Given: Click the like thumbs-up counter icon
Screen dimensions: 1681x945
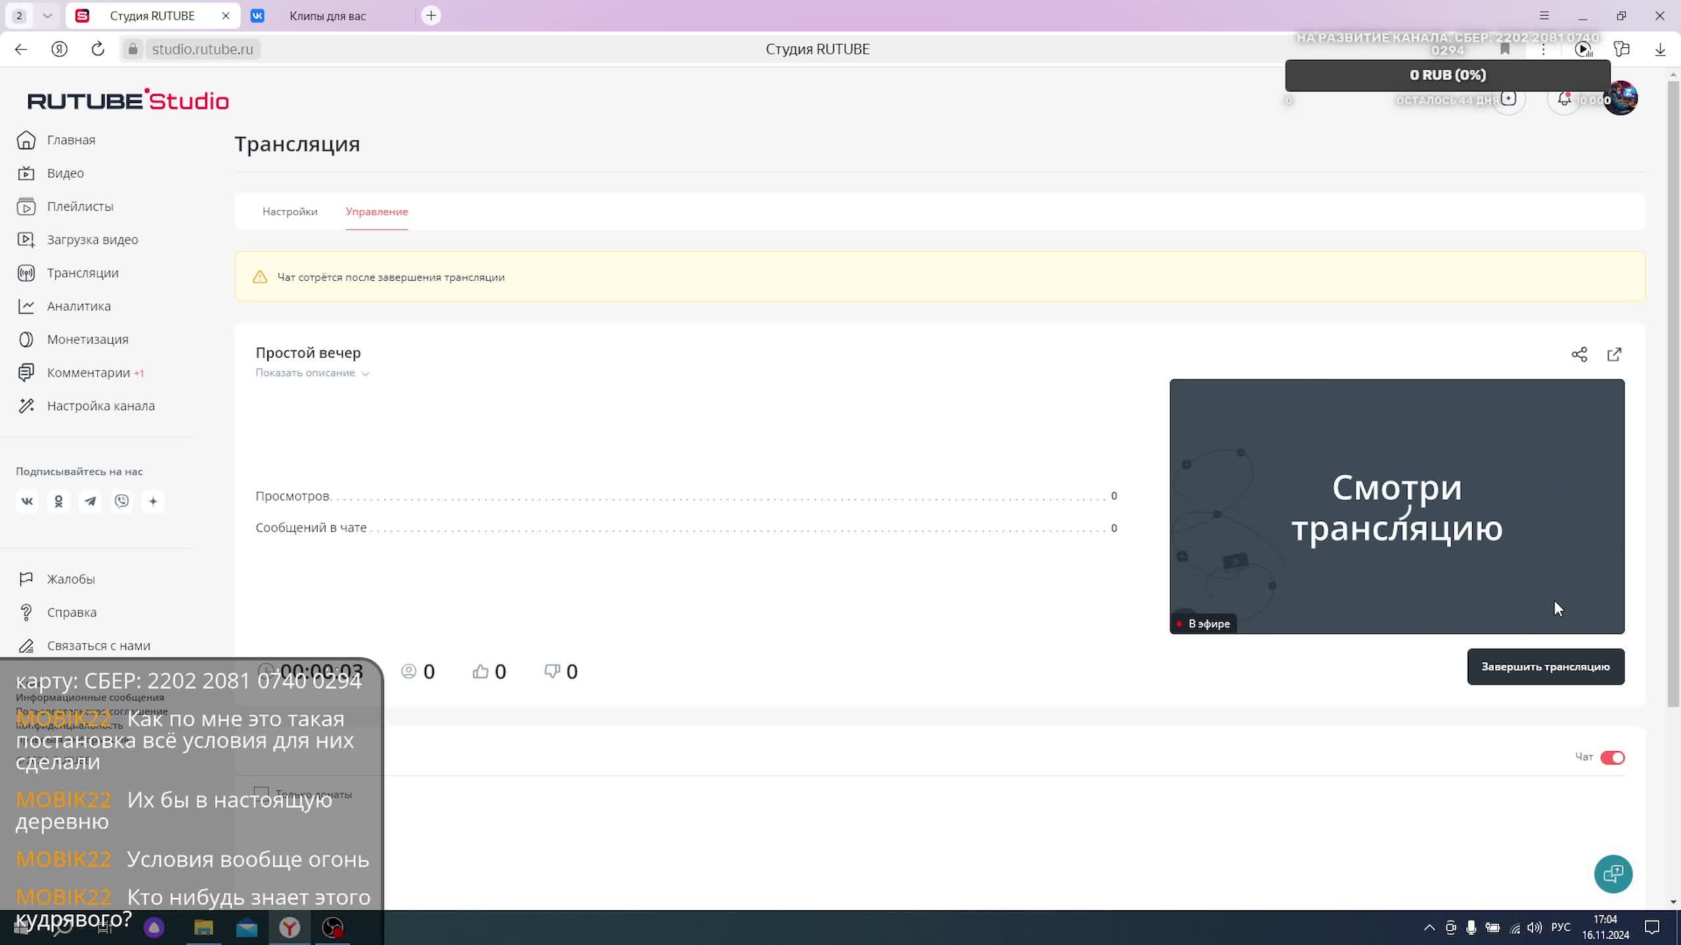Looking at the screenshot, I should [x=481, y=671].
